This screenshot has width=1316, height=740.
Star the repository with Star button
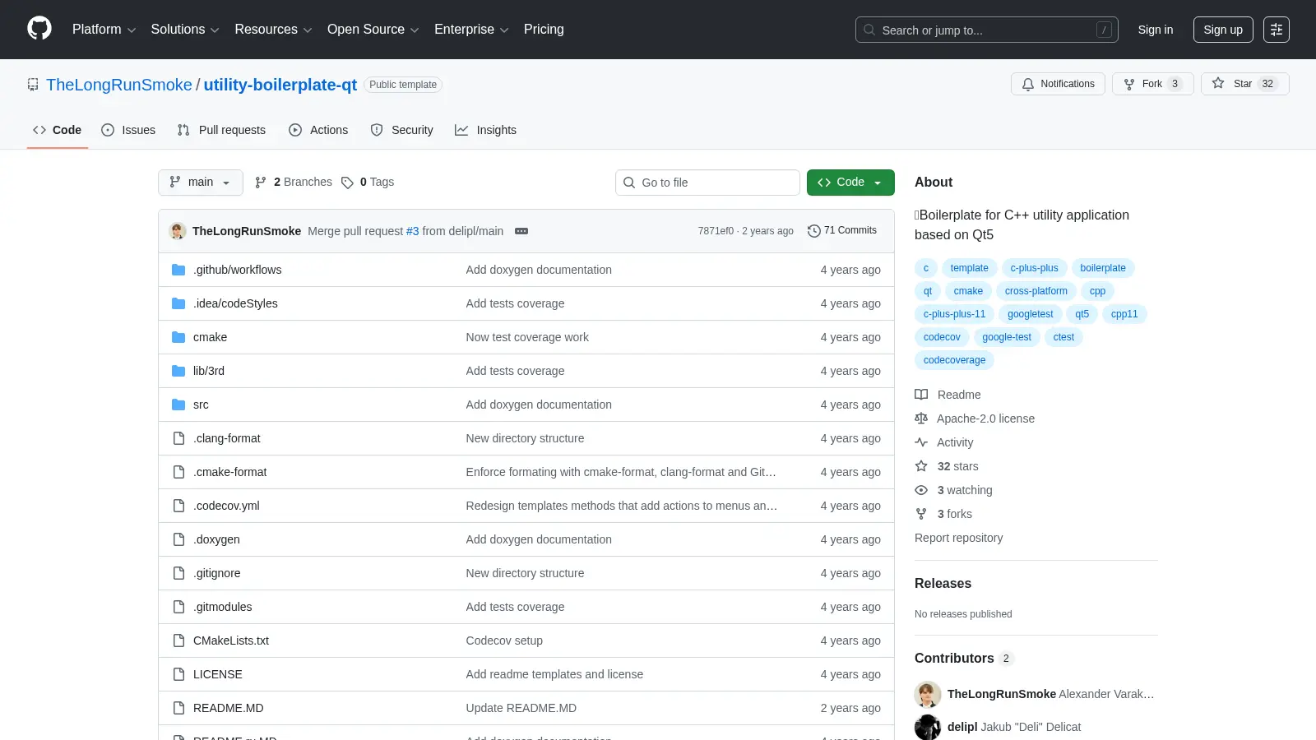click(1244, 84)
